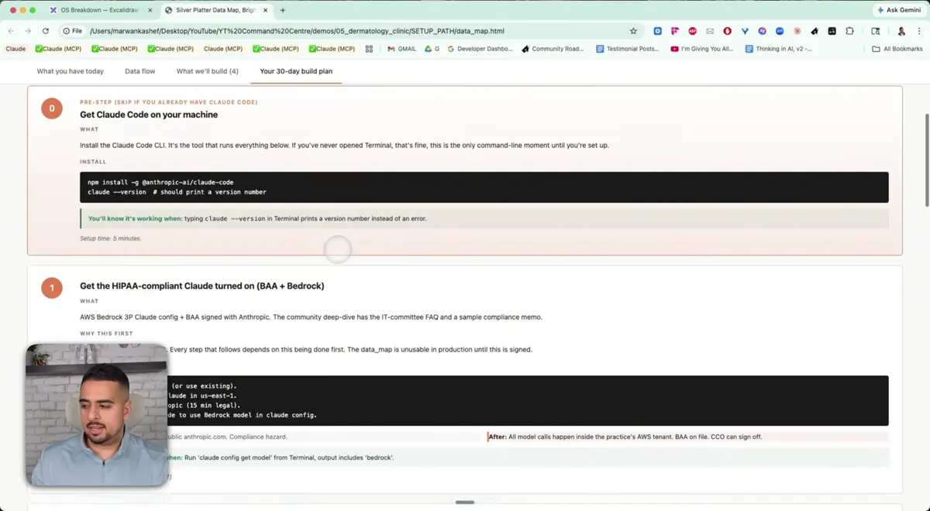Bookmark this page with the star icon

(633, 31)
